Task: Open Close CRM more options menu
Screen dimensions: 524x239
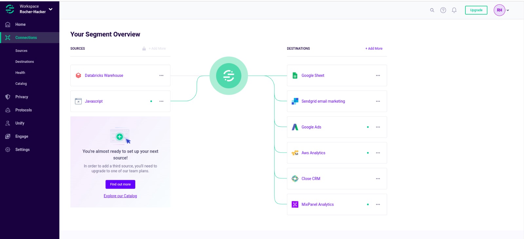Action: pyautogui.click(x=378, y=179)
